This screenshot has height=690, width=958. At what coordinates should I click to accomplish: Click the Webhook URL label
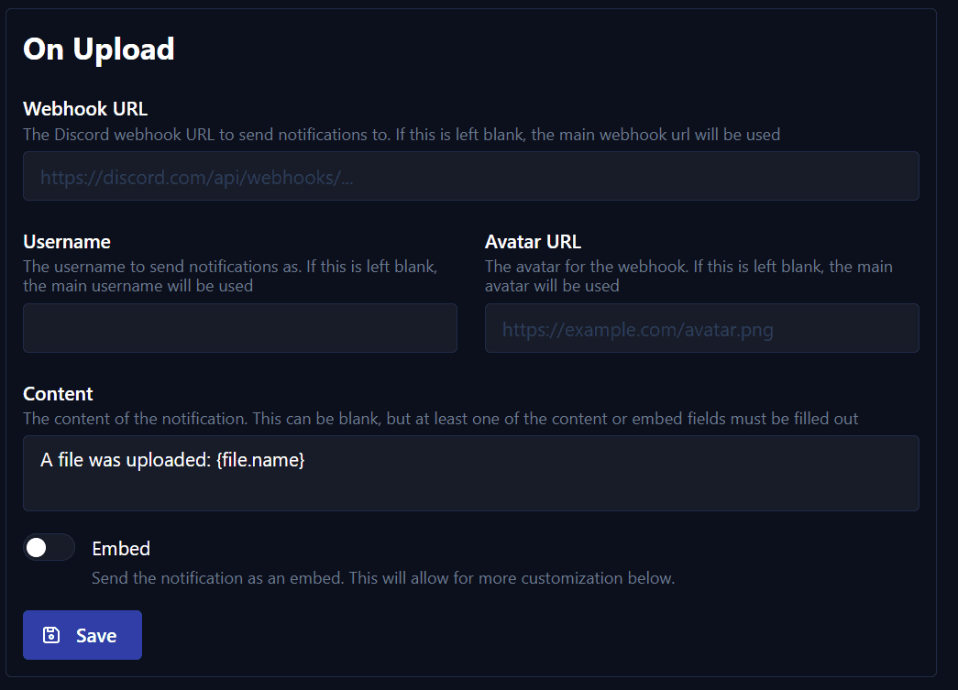[85, 108]
